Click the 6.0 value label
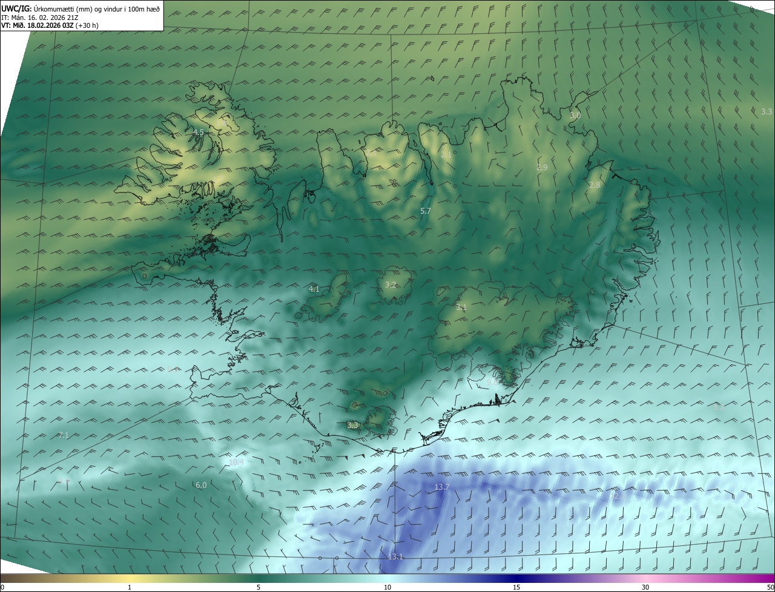Screen dimensions: 775x592 point(201,485)
